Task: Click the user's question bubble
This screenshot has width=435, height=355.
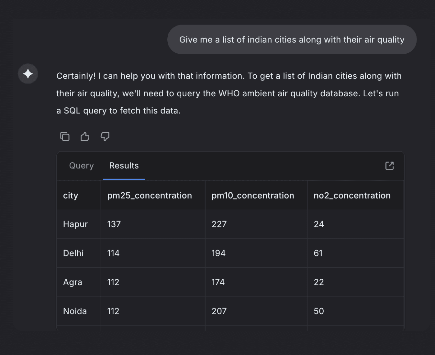Action: [x=291, y=39]
